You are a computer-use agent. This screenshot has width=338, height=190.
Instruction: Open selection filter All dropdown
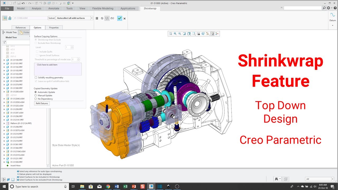(x=332, y=179)
